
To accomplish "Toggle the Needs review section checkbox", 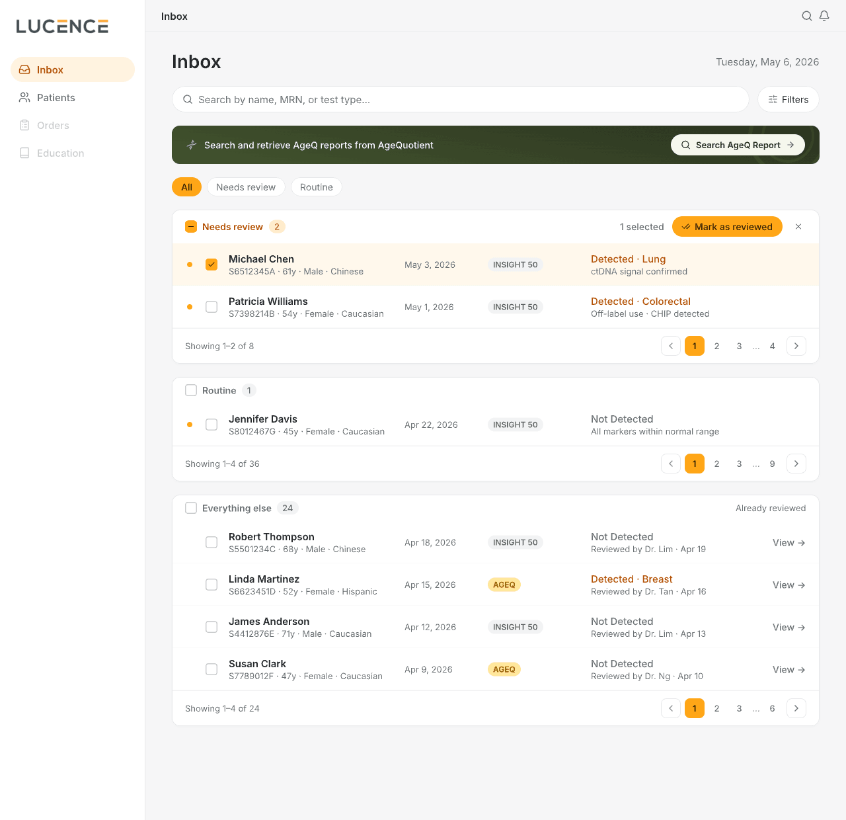I will (x=191, y=226).
